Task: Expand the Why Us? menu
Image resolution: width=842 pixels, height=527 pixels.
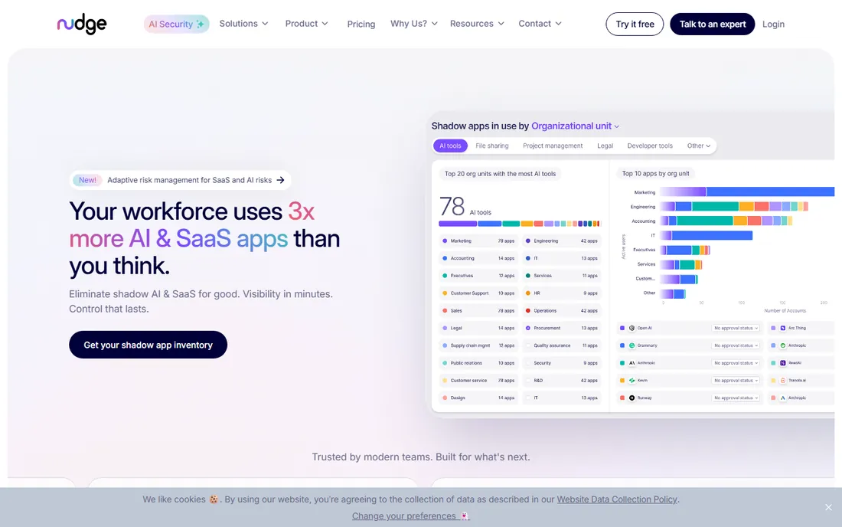Action: (413, 24)
